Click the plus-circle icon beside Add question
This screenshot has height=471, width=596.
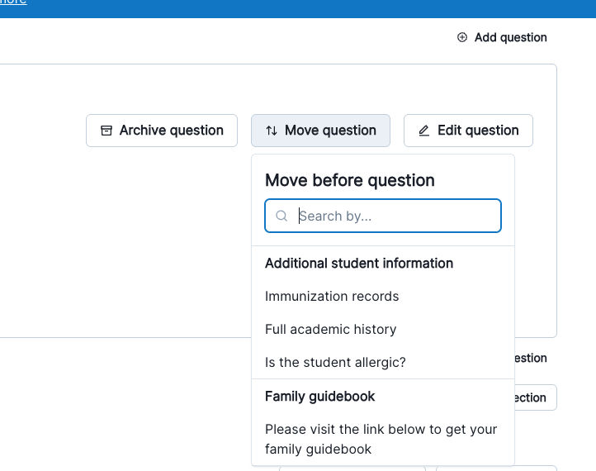(462, 37)
